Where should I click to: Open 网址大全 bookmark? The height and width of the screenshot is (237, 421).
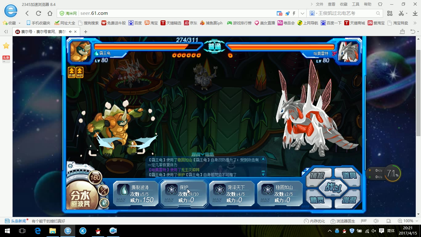[x=65, y=23]
